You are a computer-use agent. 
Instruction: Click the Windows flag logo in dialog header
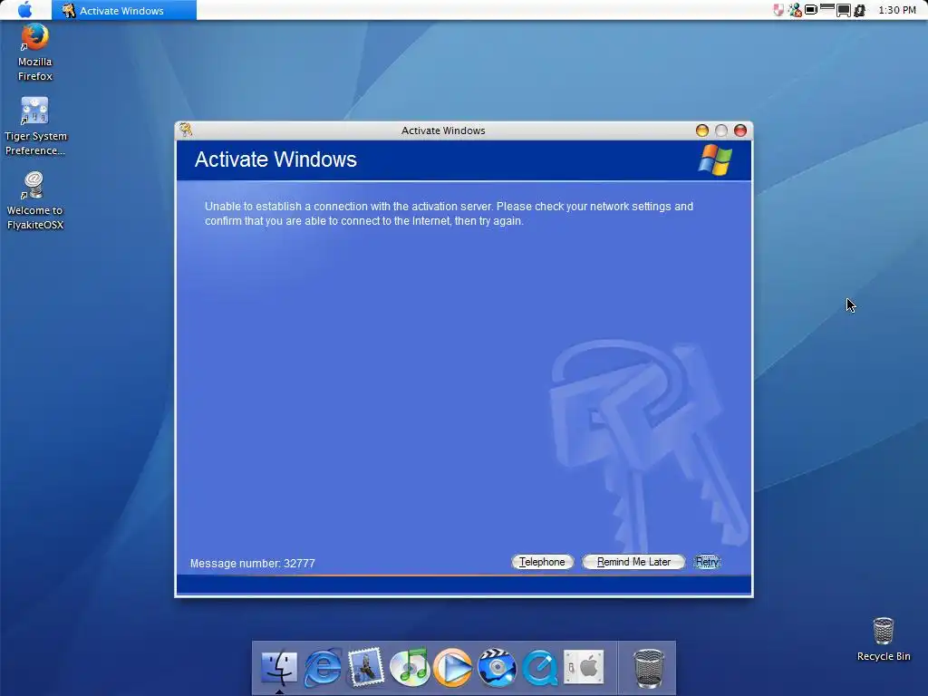(x=715, y=159)
